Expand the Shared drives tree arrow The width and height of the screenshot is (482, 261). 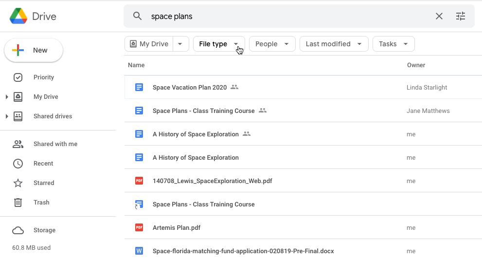click(7, 116)
